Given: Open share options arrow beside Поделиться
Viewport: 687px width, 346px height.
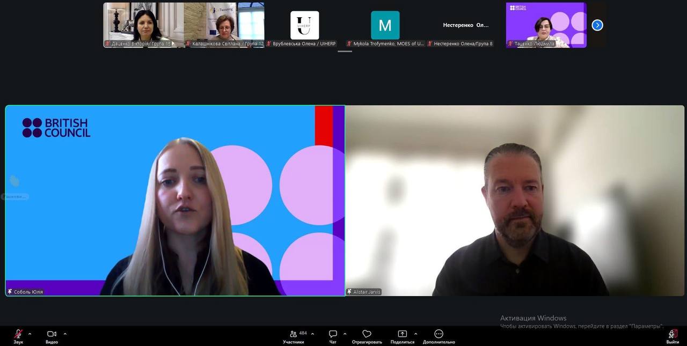Looking at the screenshot, I should point(415,334).
